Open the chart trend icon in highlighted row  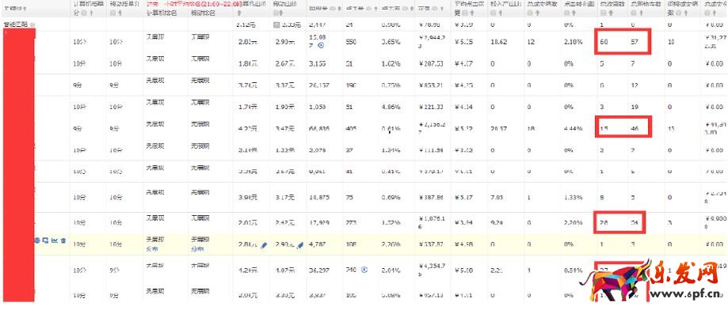point(55,240)
